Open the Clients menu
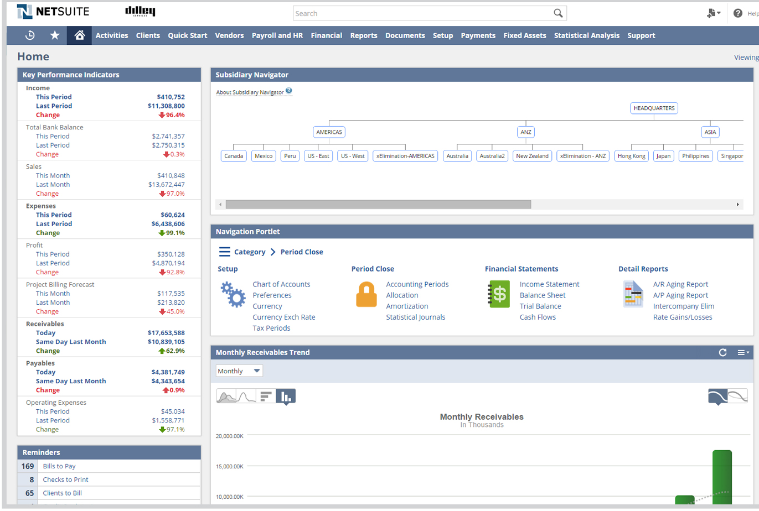This screenshot has height=511, width=759. pyautogui.click(x=148, y=35)
